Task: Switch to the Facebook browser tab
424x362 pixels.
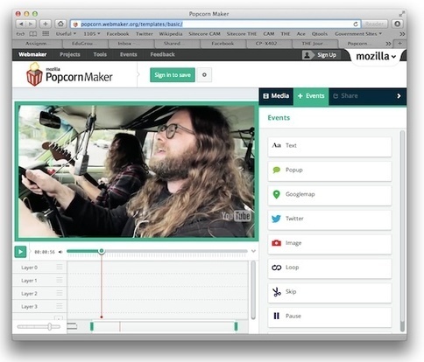Action: tap(223, 44)
